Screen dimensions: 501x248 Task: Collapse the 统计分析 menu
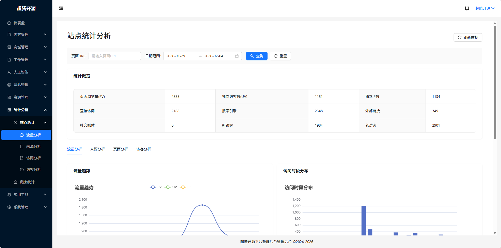point(26,110)
